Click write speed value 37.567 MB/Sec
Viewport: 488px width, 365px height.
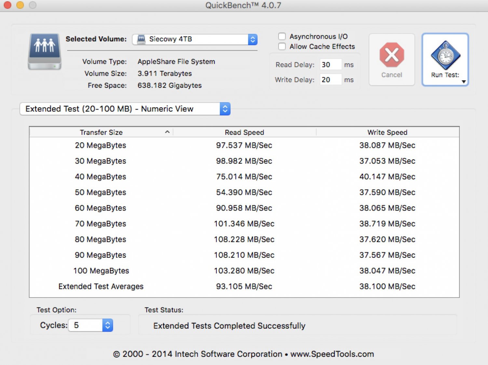[x=387, y=255]
